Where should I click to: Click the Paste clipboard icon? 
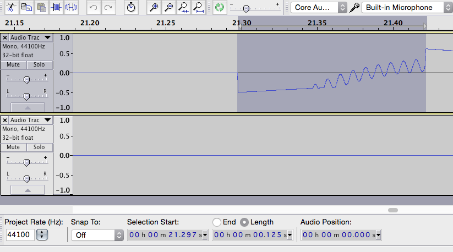41,7
